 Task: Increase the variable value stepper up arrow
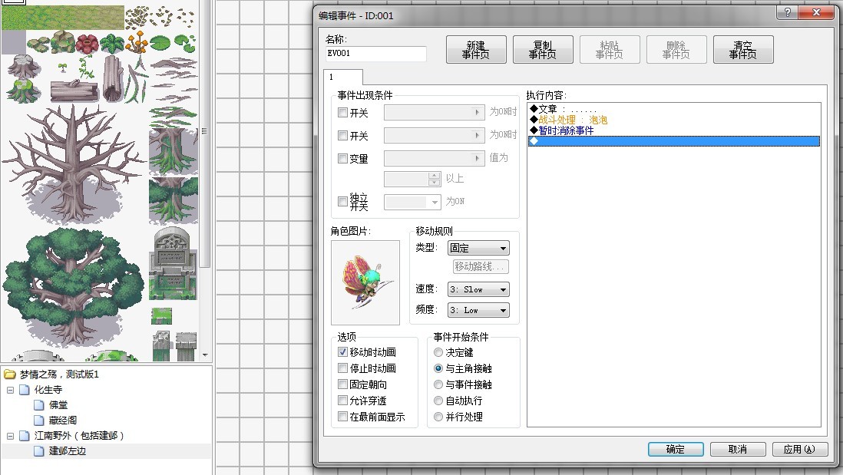click(x=434, y=176)
